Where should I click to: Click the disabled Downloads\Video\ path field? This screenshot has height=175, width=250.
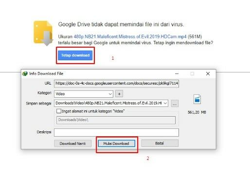pyautogui.click(x=116, y=120)
